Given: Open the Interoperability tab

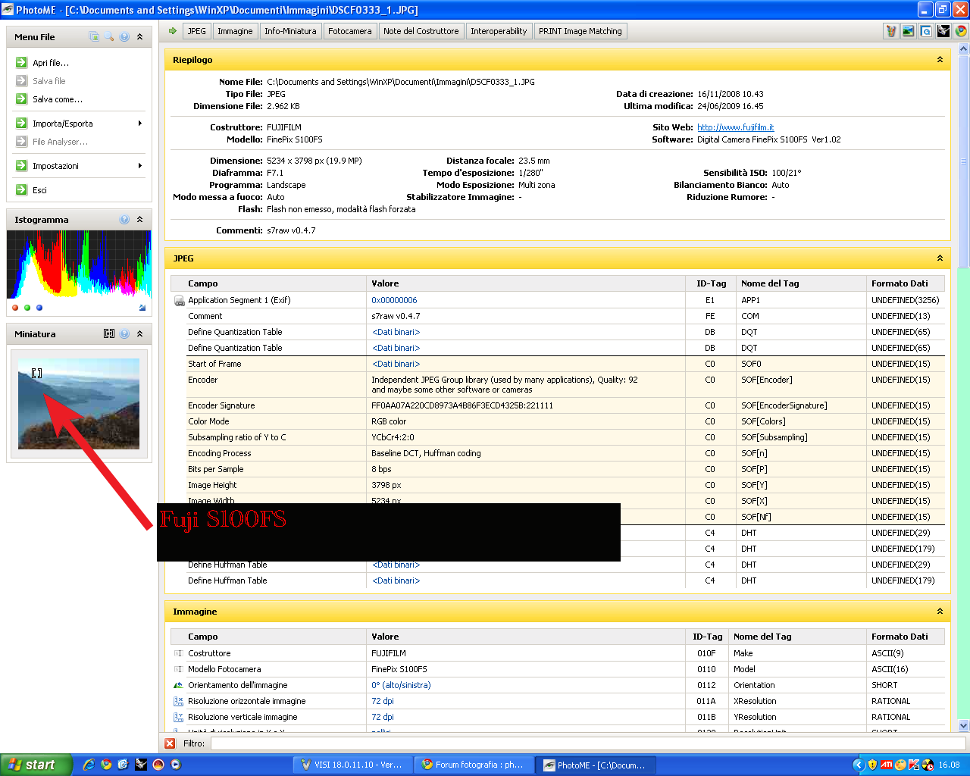Looking at the screenshot, I should point(499,31).
